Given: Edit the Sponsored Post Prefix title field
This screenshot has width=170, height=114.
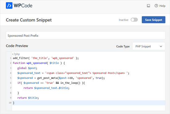Looking at the screenshot, I should pos(86,35).
